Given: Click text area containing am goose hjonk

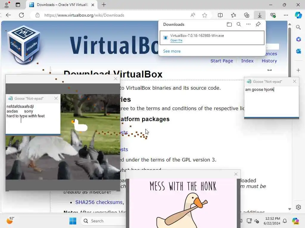Looking at the screenshot, I should point(272,102).
